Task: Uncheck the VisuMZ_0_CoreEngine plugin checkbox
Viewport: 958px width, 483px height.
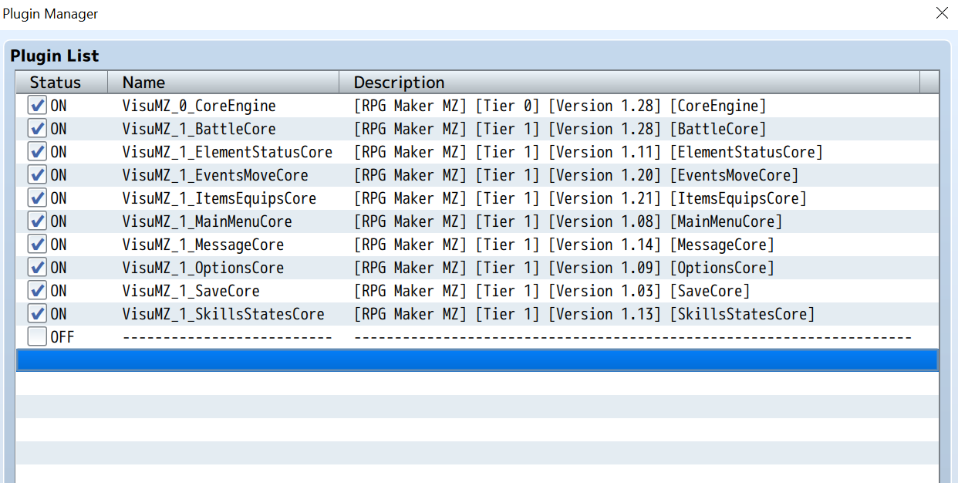Action: click(x=37, y=106)
